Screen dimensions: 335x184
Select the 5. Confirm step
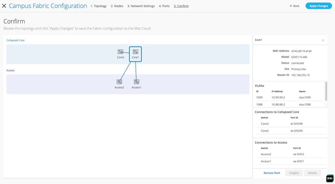tap(181, 6)
